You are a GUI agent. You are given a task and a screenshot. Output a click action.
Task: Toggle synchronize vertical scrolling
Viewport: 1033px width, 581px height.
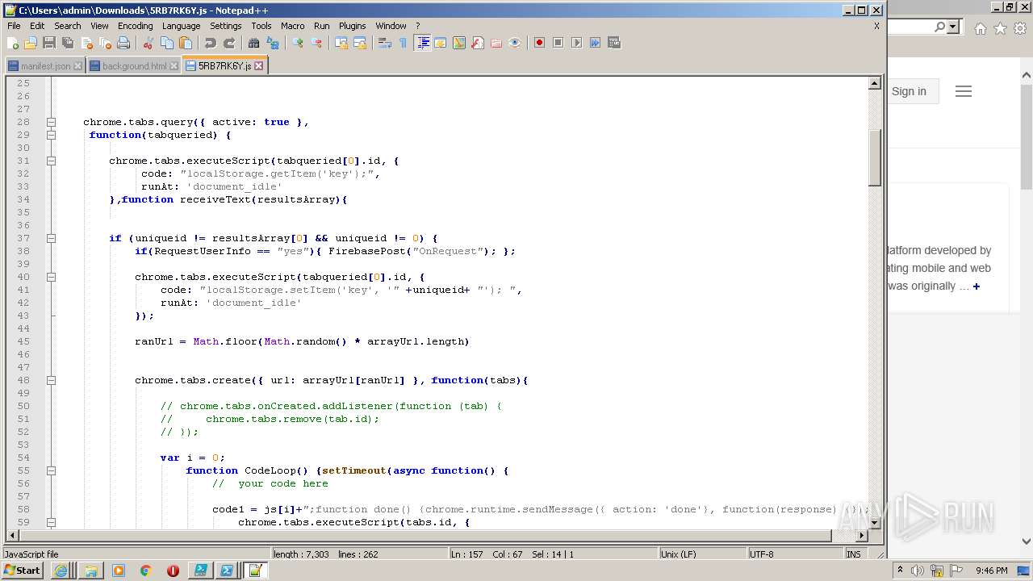(341, 43)
